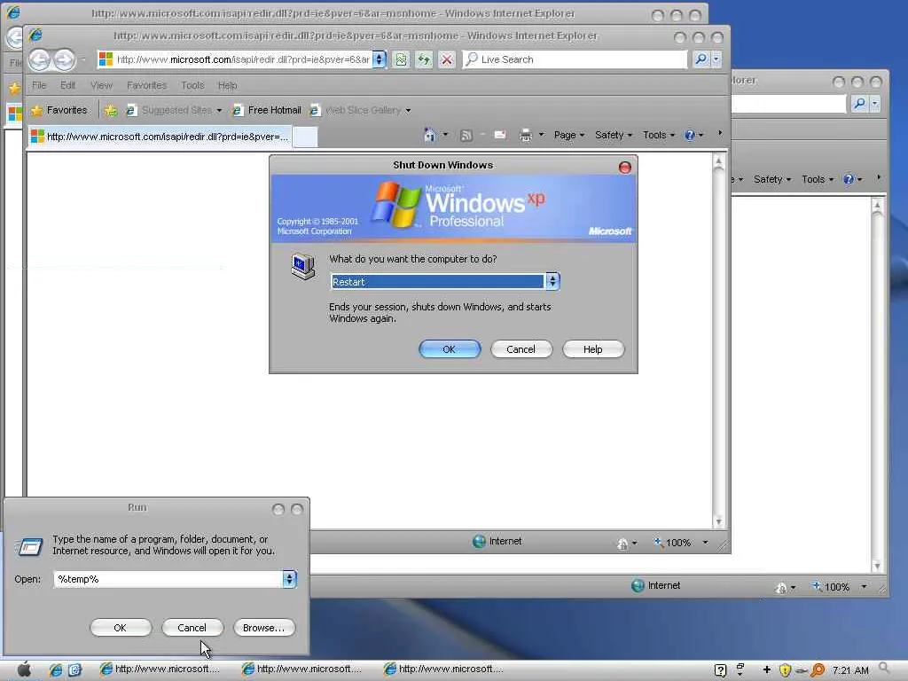Viewport: 908px width, 681px height.
Task: Select the microsoft.com tab in front window
Action: pyautogui.click(x=160, y=137)
